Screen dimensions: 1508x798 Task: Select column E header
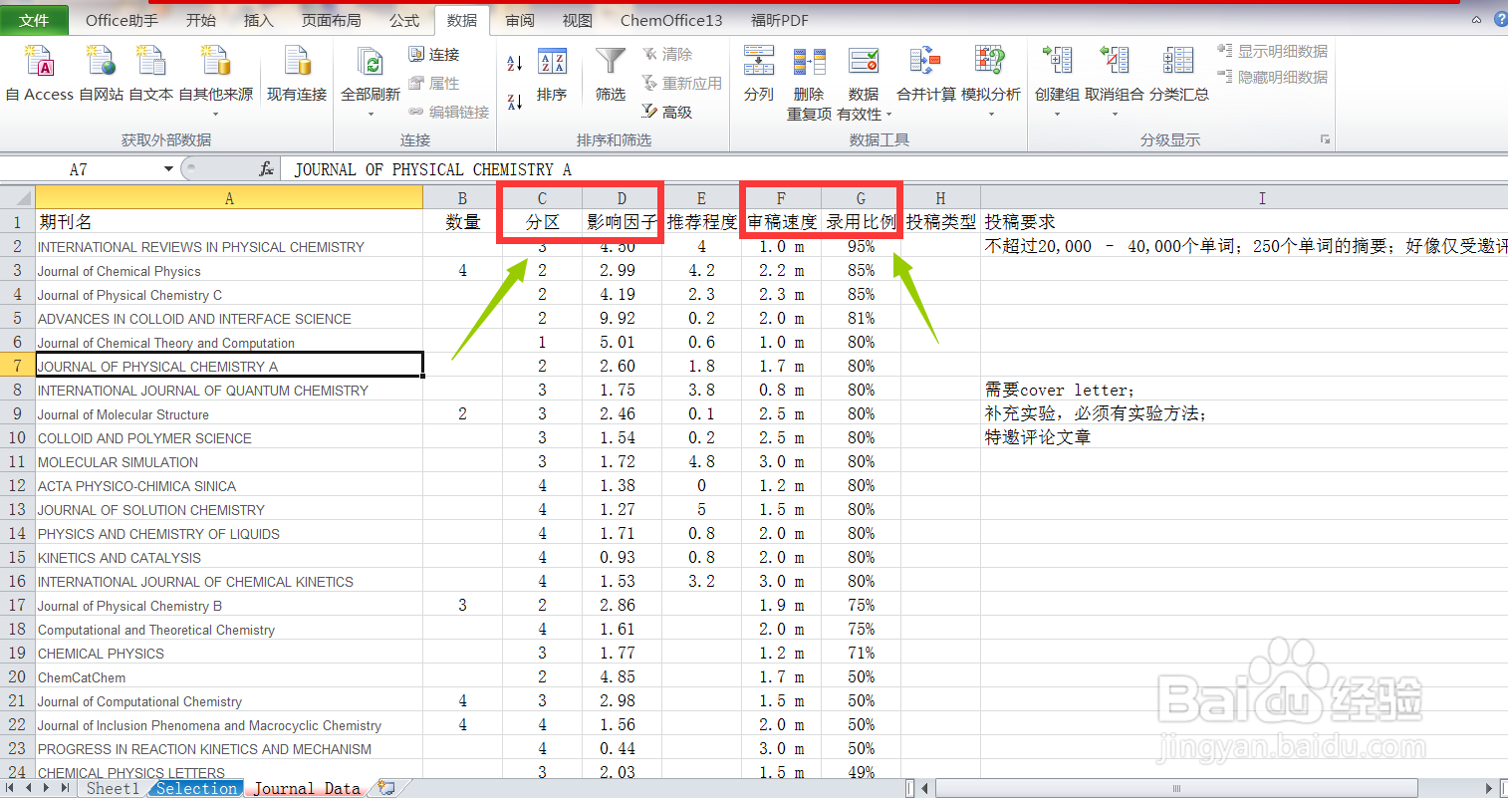coord(701,197)
